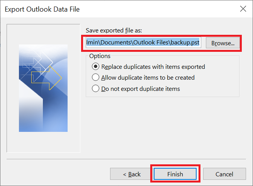Click the Options group box heading
Viewport: 253px width, 186px height.
tap(100, 56)
